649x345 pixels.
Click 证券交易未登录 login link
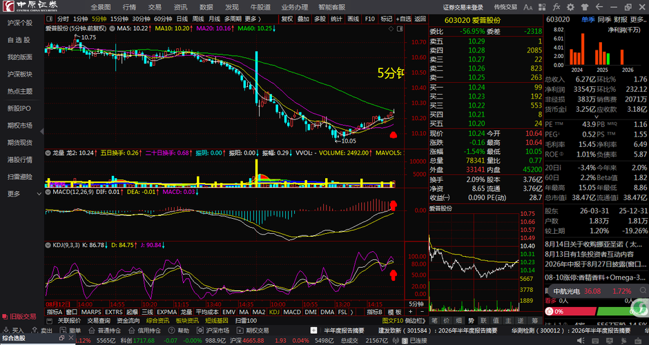click(463, 7)
